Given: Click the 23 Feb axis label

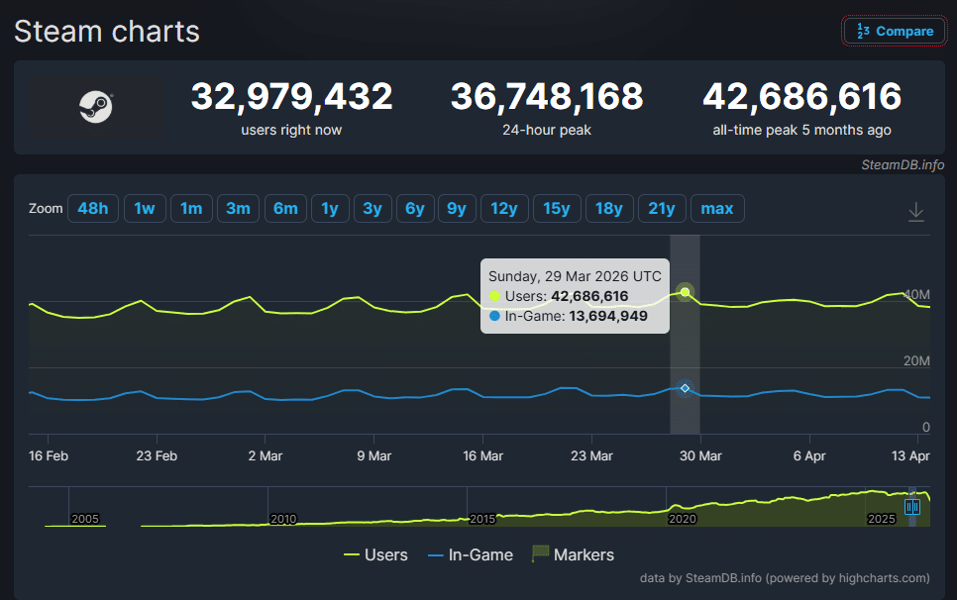Looking at the screenshot, I should click(x=157, y=456).
